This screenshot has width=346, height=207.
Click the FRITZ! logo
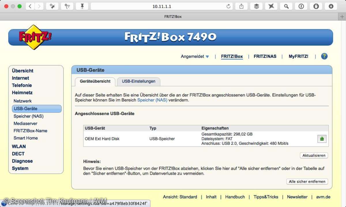[x=35, y=37]
